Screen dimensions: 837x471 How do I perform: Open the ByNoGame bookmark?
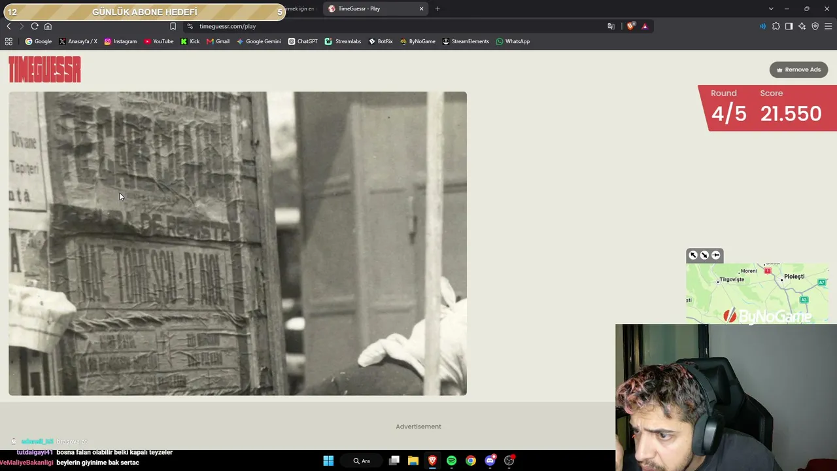[x=417, y=41]
